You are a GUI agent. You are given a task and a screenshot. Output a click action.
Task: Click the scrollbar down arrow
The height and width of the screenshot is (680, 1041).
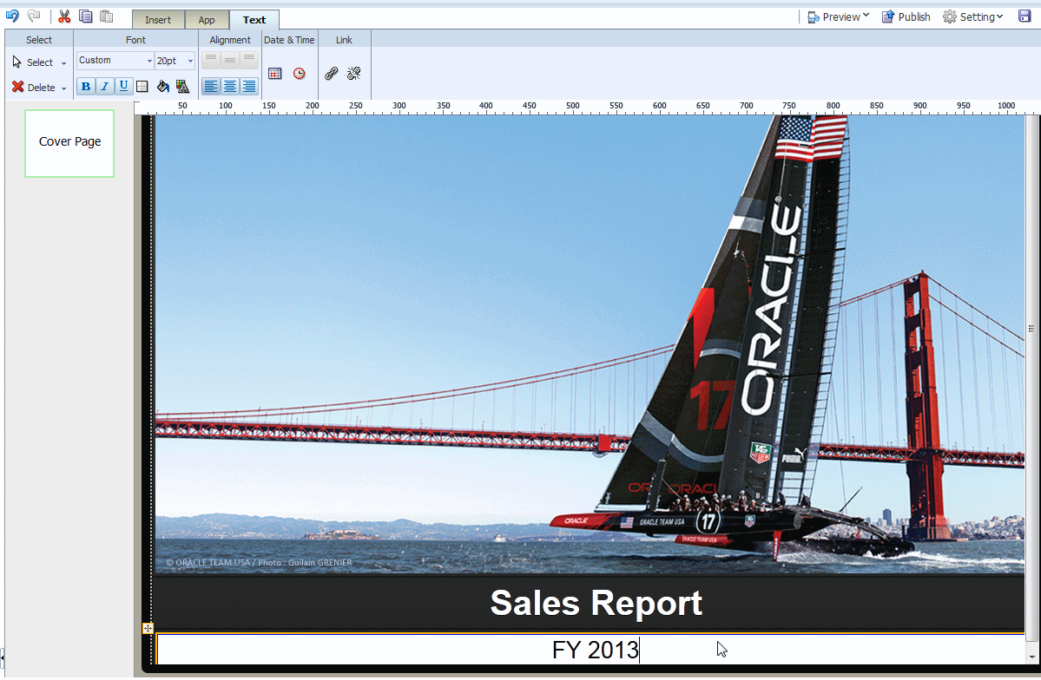point(1031,657)
